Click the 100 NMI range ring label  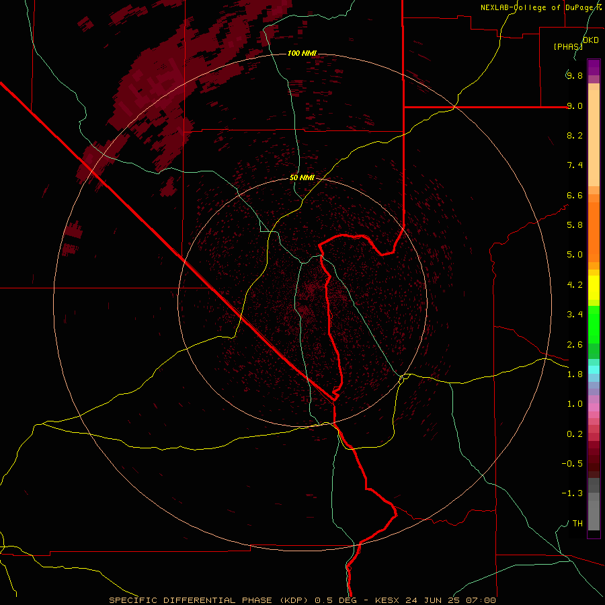(302, 53)
